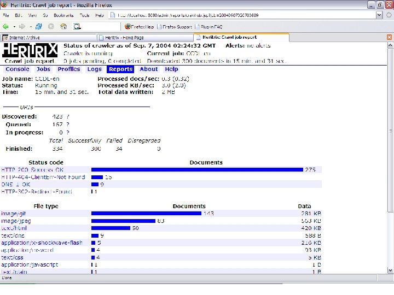Reload the page with the refresh icon

pyautogui.click(x=39, y=26)
